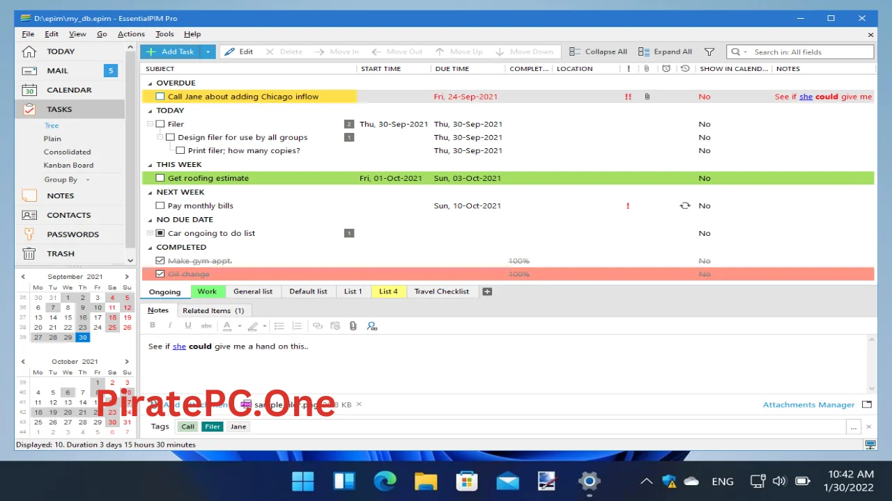
Task: Click the attachment icon on the Call Jane row
Action: coord(647,97)
